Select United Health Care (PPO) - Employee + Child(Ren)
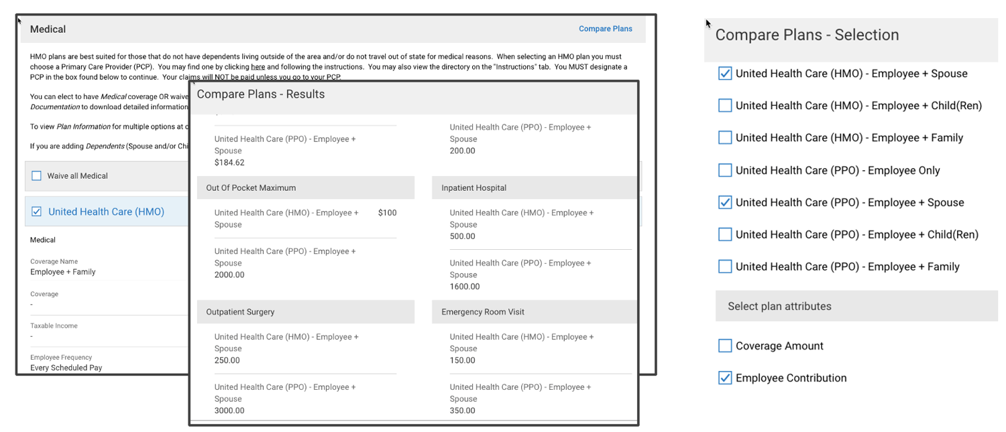This screenshot has width=1006, height=432. click(725, 234)
